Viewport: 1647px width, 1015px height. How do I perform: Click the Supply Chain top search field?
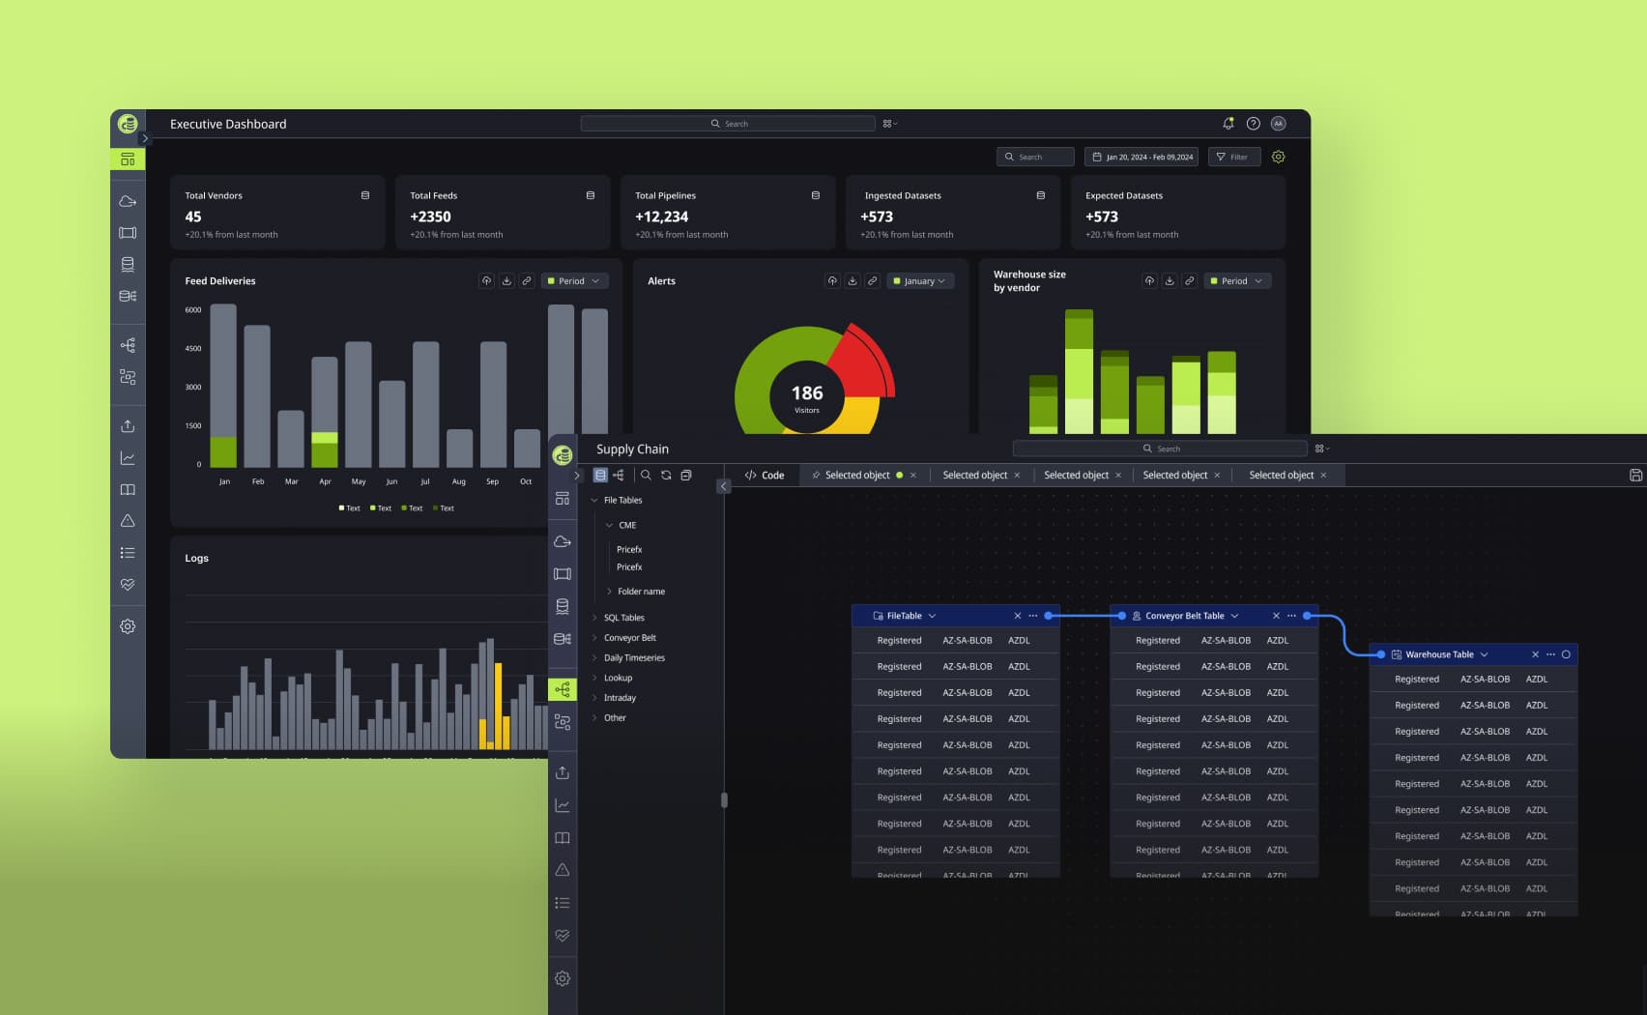coord(1160,449)
